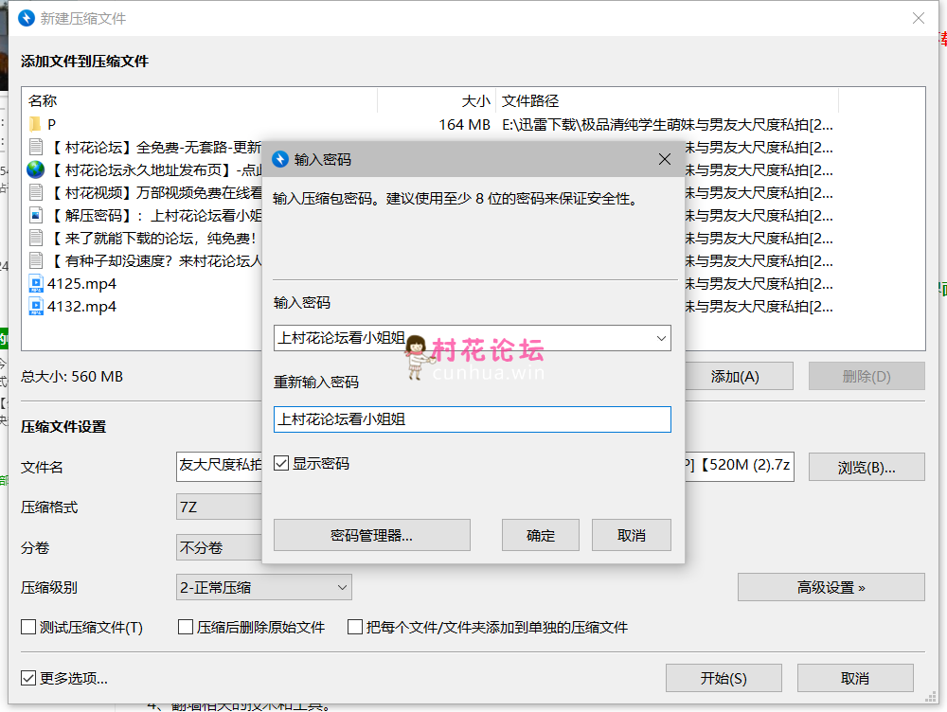Viewport: 947px width, 712px height.
Task: Open the 压缩格式 7Z dropdown
Action: click(220, 507)
